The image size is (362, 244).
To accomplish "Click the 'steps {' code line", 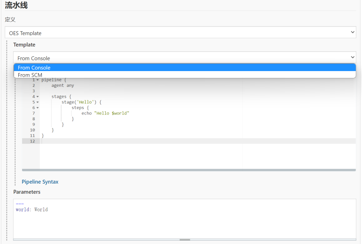I will [80, 108].
